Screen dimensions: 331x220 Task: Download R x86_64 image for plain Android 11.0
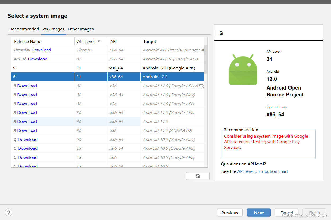click(27, 122)
